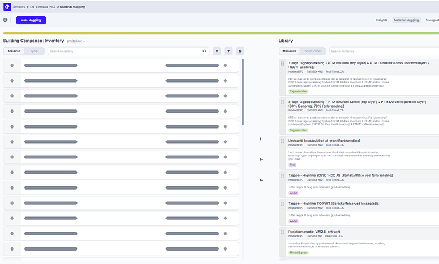Select Funktionsmørtel VM2,5, antracit title

pyautogui.click(x=314, y=232)
